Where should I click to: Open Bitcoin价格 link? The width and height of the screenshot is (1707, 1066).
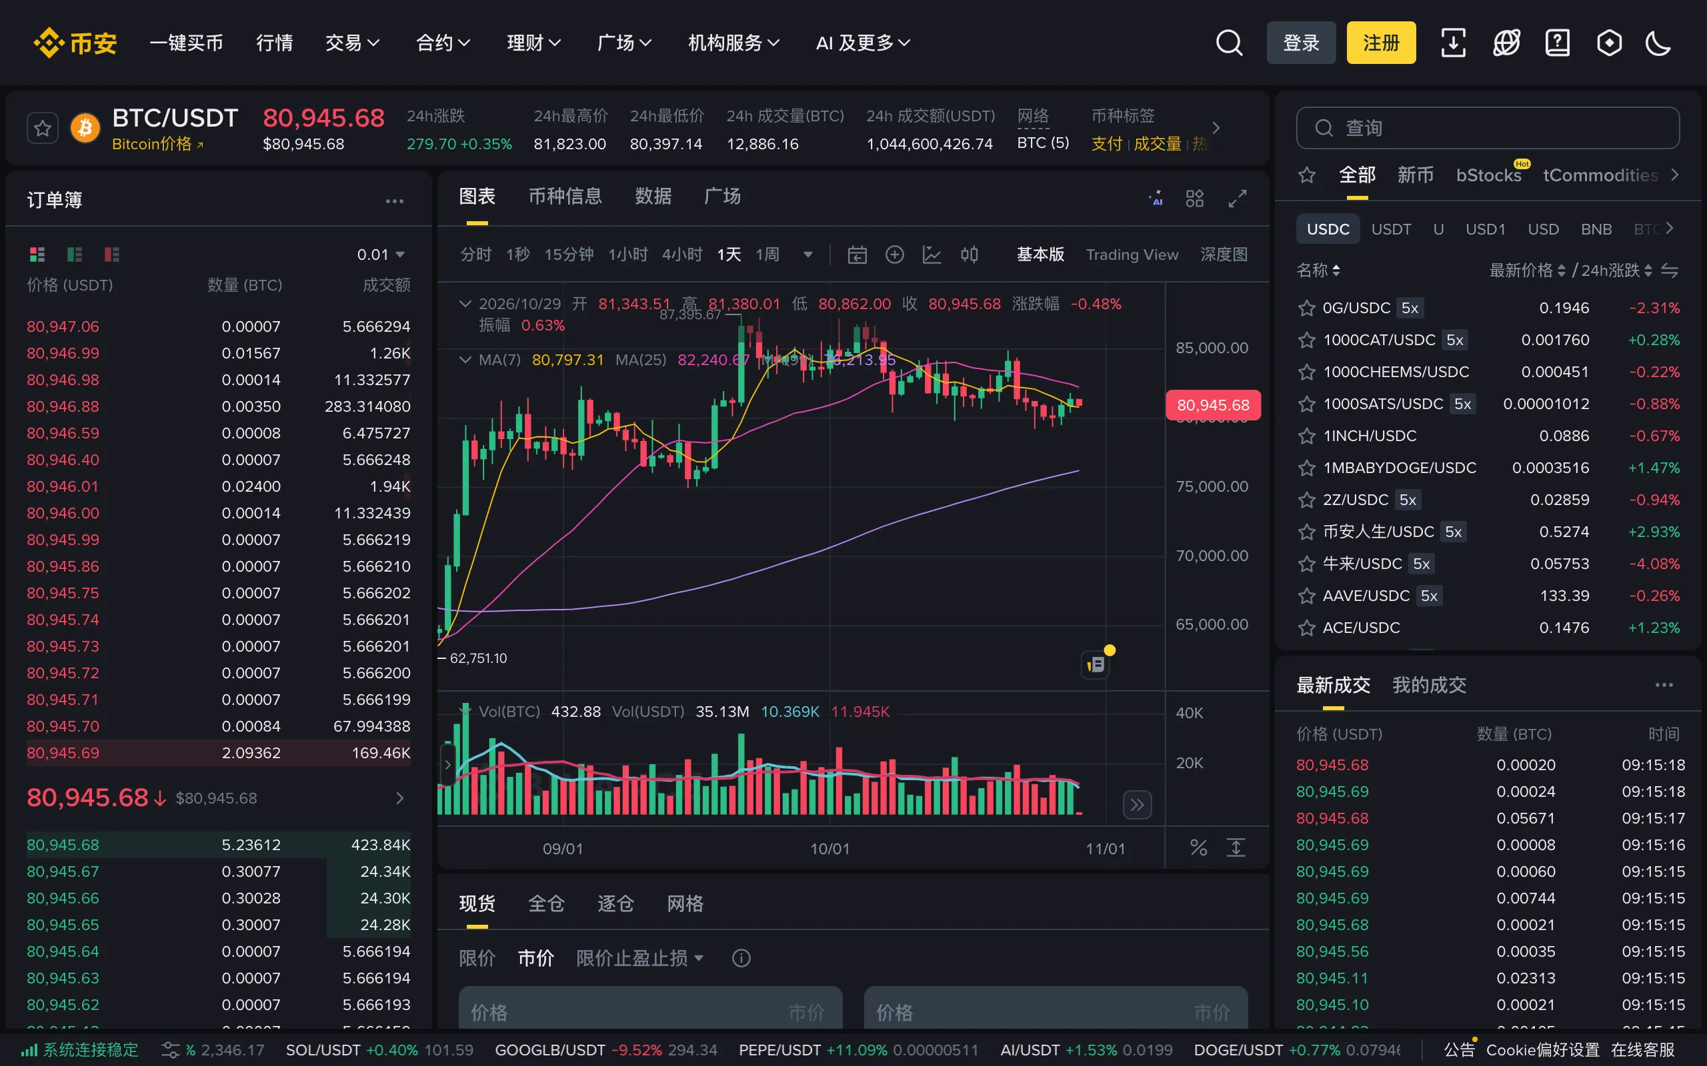coord(157,144)
